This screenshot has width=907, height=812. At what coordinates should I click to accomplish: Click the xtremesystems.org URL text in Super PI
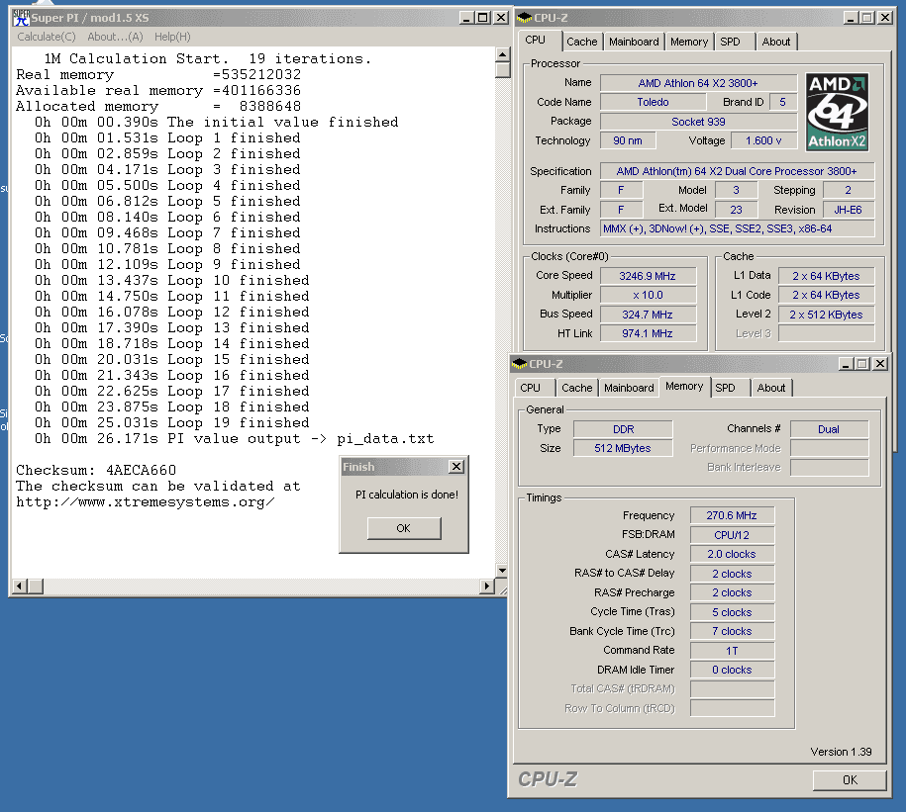[x=146, y=502]
